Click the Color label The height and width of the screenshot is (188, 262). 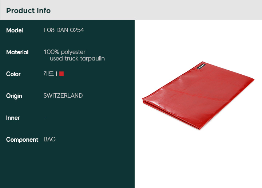(x=13, y=74)
